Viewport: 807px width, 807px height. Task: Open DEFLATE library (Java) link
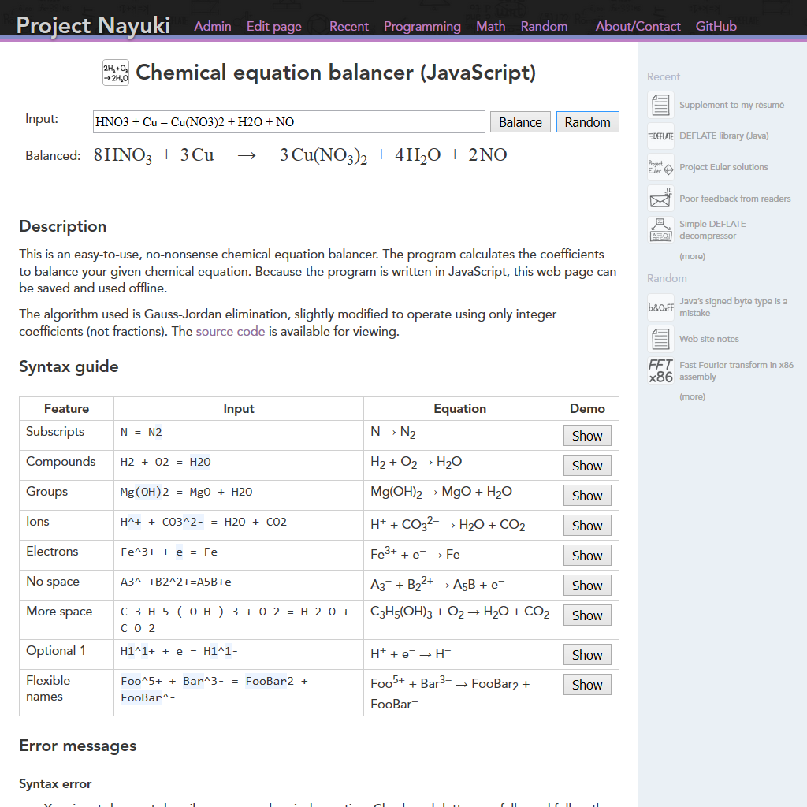(x=723, y=136)
